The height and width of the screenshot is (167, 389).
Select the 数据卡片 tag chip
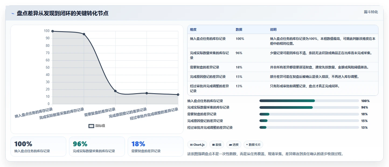[x=253, y=145]
